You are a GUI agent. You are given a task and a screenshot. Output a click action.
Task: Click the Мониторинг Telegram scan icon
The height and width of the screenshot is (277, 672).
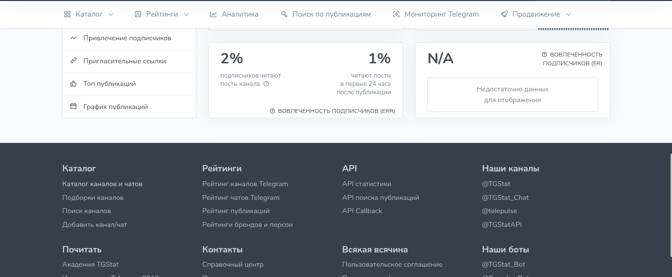[396, 14]
